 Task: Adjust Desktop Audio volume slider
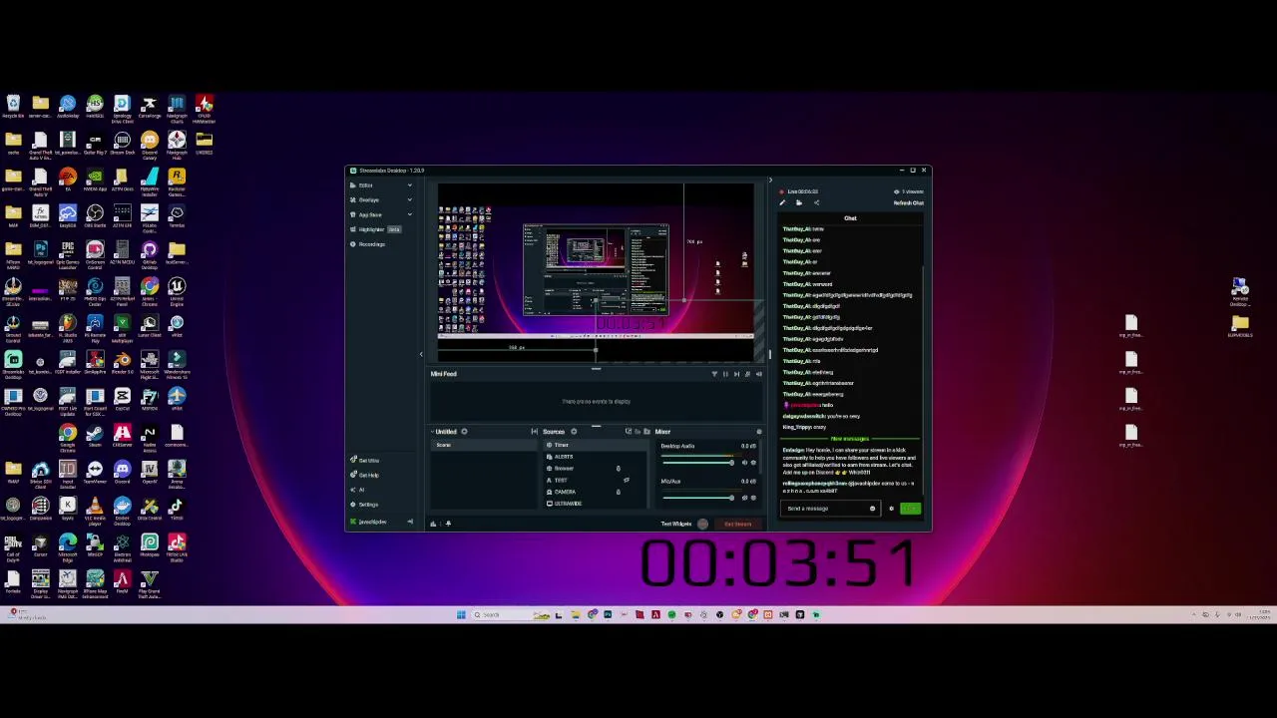point(698,463)
